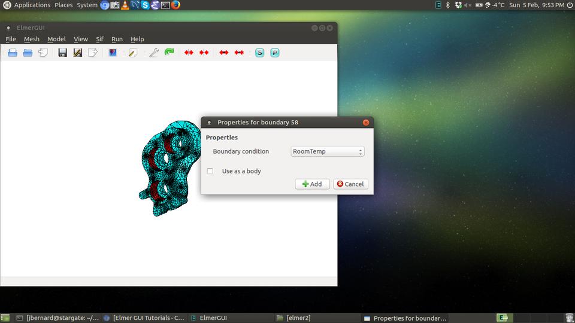Click the red double-arrow edge divide icon
The width and height of the screenshot is (575, 323).
tap(223, 53)
